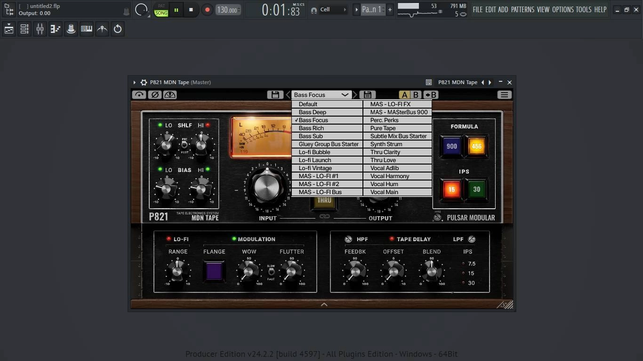Open the Cell snap dropdown

coord(334,9)
